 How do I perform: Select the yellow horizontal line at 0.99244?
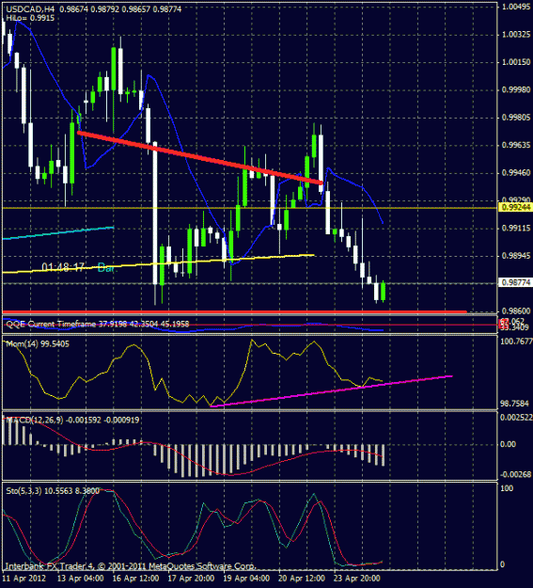click(x=249, y=207)
